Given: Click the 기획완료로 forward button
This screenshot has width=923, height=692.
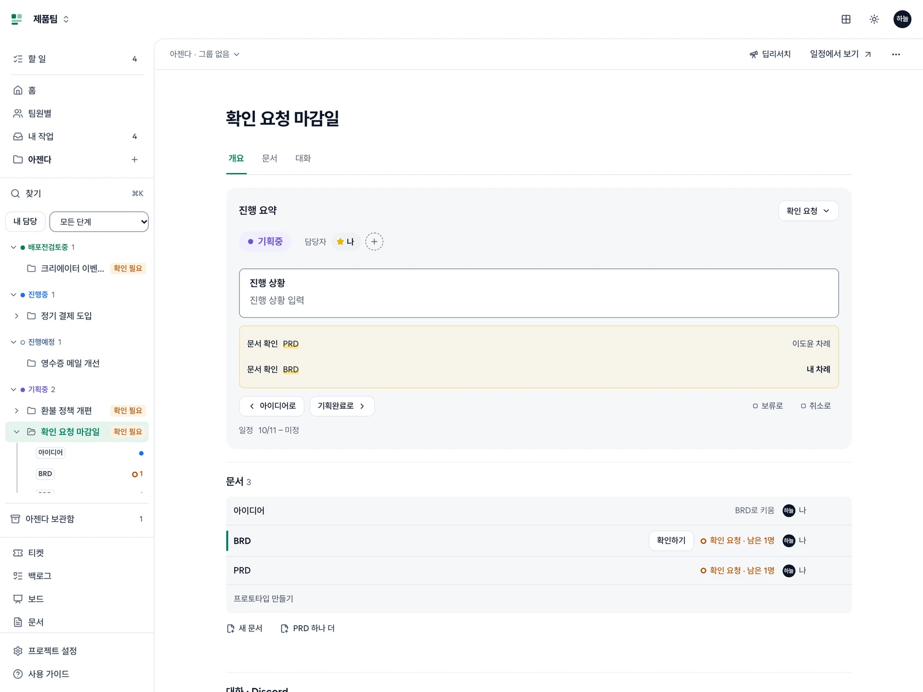Looking at the screenshot, I should click(342, 406).
